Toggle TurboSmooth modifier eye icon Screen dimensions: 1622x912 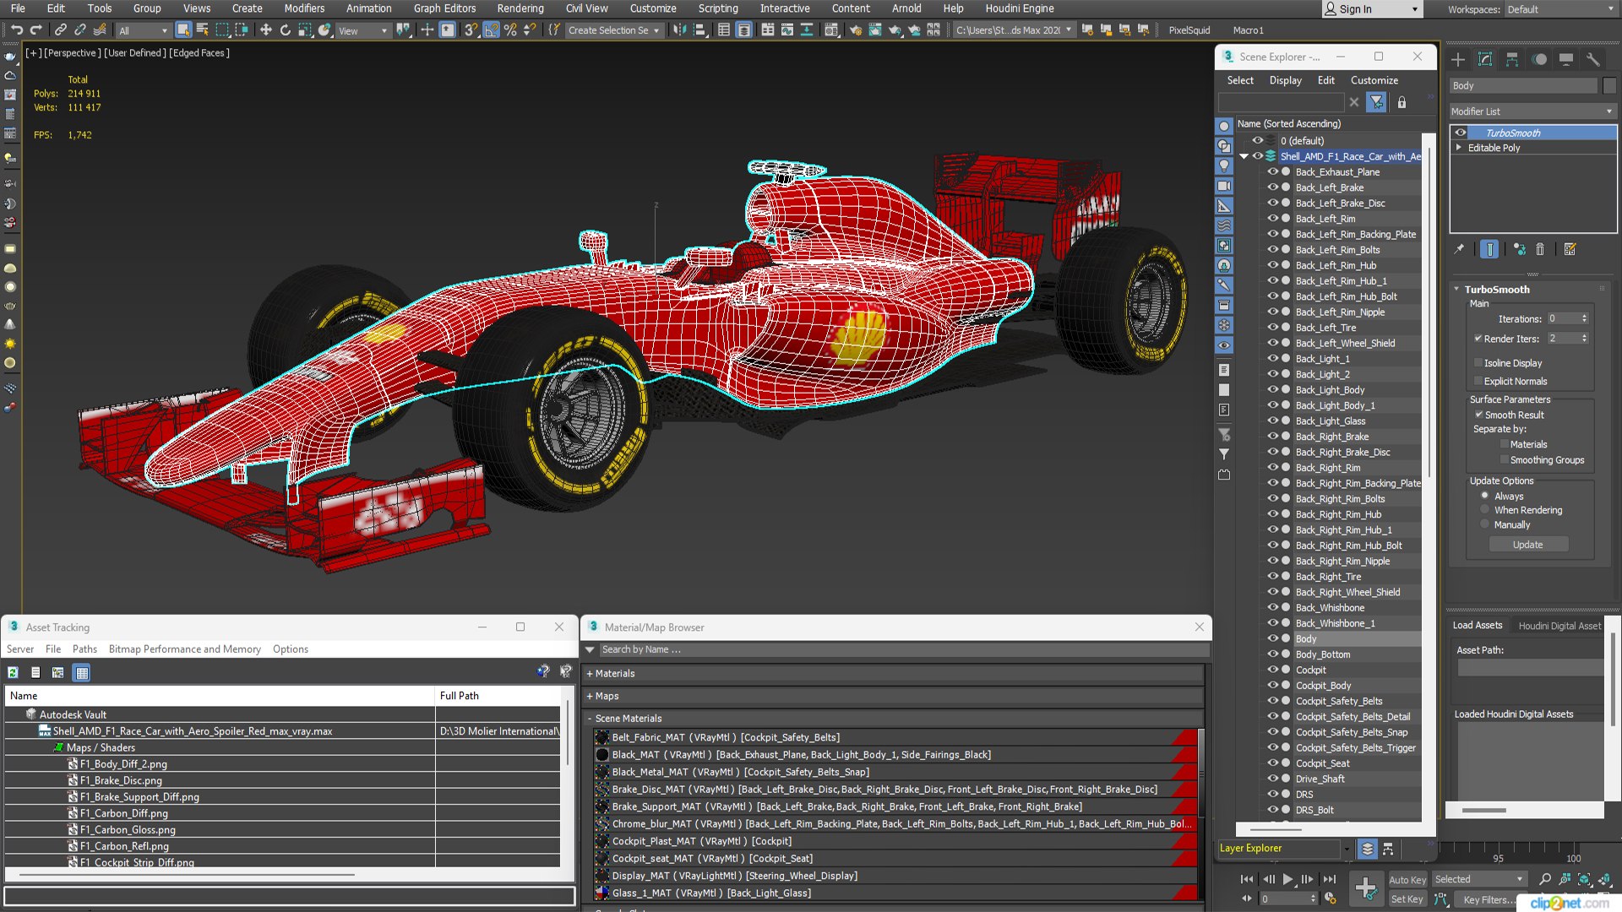[1461, 133]
